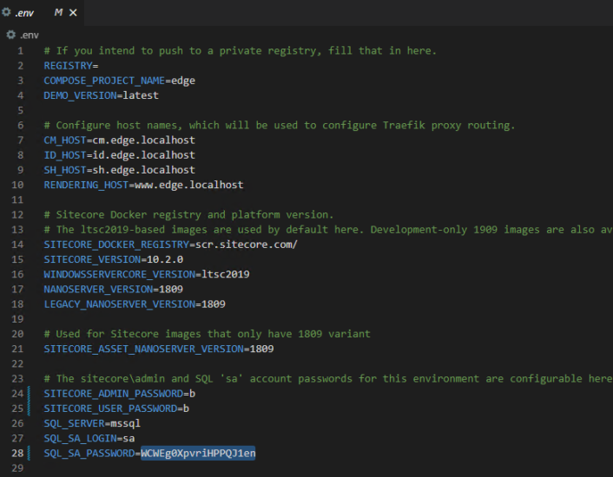The height and width of the screenshot is (477, 613).
Task: Select the .env tab label
Action: point(26,12)
